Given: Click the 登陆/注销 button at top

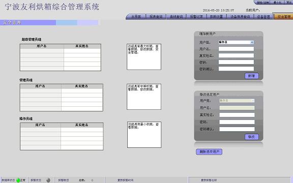Looking at the screenshot, I should [262, 3].
